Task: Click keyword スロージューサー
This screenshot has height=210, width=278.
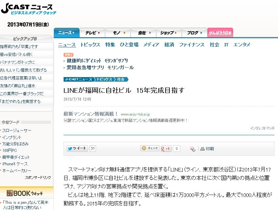Action: tap(17, 131)
